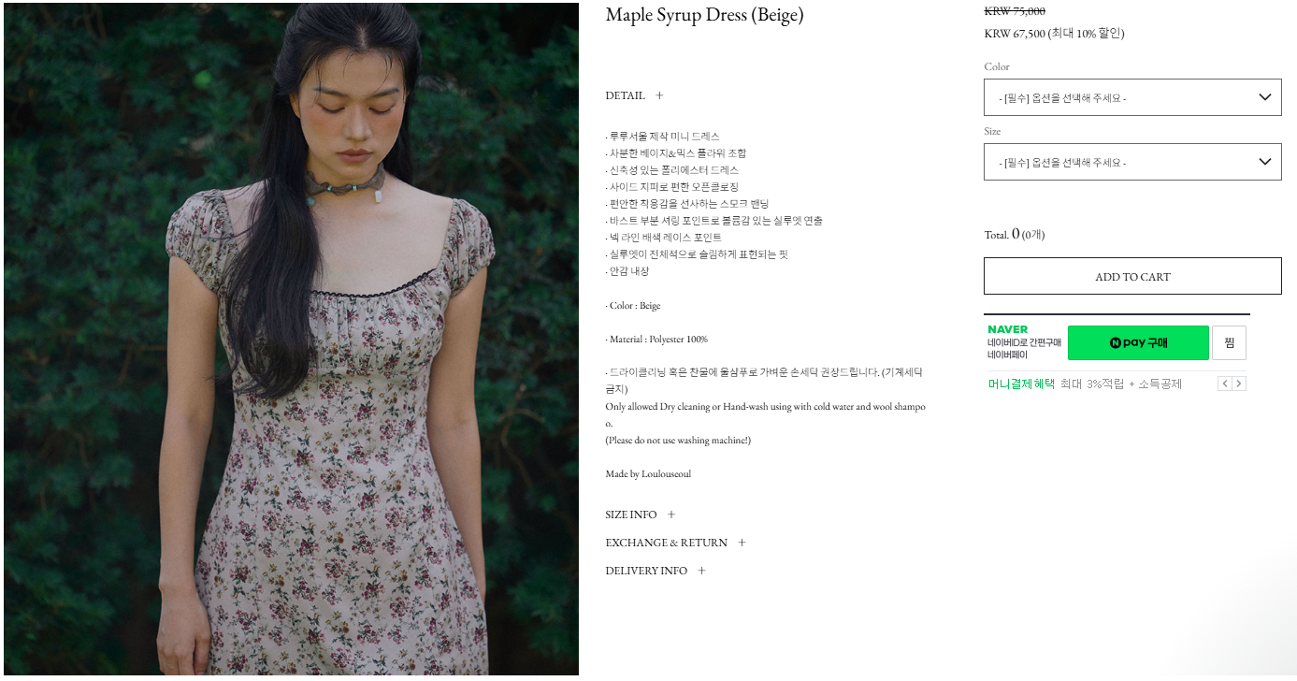Click the previous arrow in Naver benefits
Image resolution: width=1297 pixels, height=681 pixels.
coord(1225,384)
